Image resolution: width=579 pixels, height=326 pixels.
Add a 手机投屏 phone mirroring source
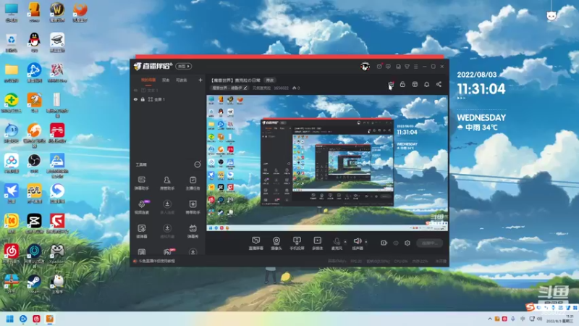coord(297,243)
